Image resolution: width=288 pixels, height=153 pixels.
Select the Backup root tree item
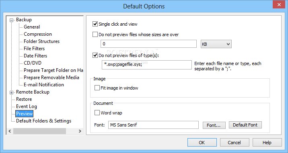(x=24, y=20)
